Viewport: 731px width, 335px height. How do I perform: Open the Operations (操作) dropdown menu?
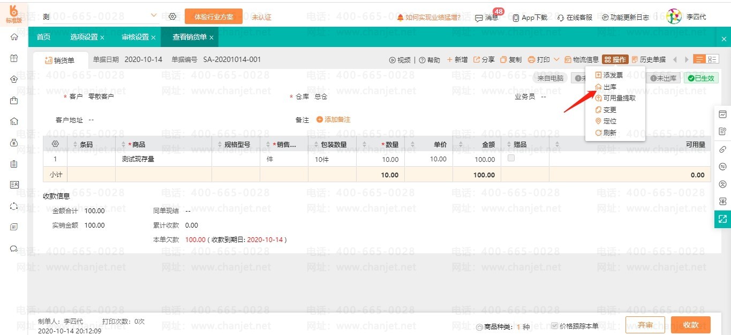point(615,60)
